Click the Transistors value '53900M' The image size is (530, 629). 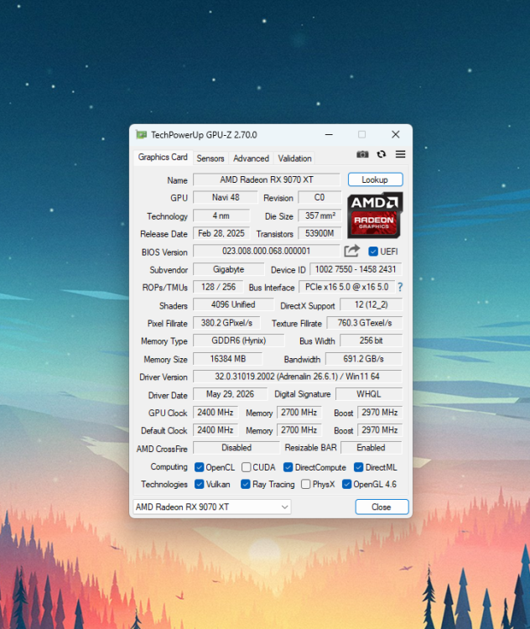click(x=320, y=233)
